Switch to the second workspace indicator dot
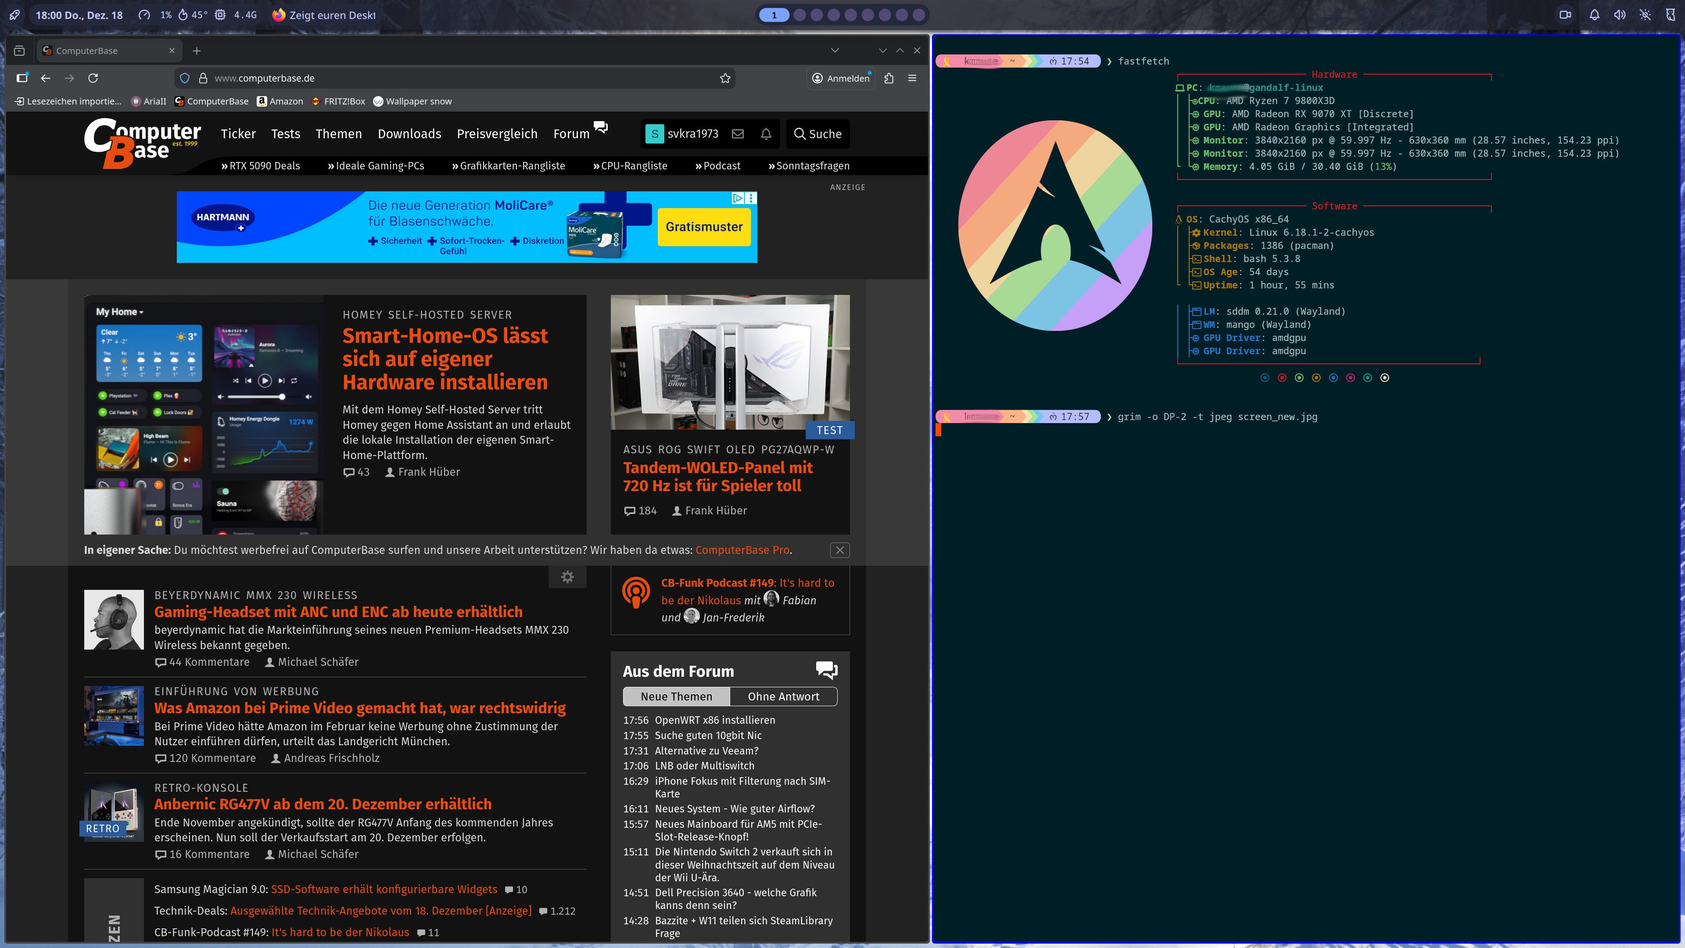 (x=799, y=15)
